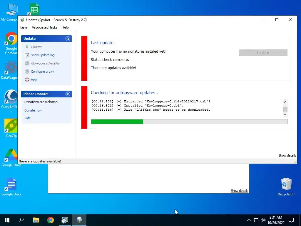Image resolution: width=301 pixels, height=226 pixels.
Task: Click the lifebuoy Help icon in sidebar
Action: [x=27, y=80]
